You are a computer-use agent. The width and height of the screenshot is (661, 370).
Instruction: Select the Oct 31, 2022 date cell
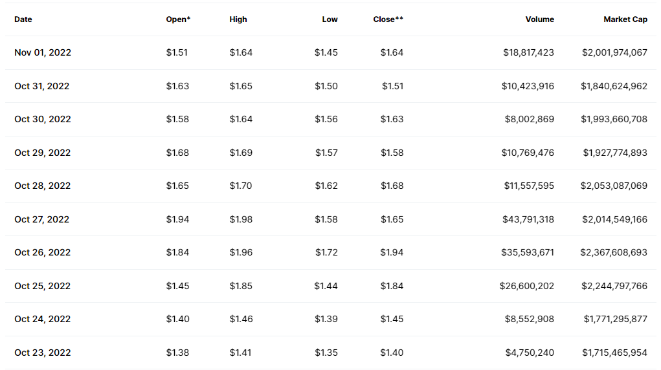coord(41,86)
